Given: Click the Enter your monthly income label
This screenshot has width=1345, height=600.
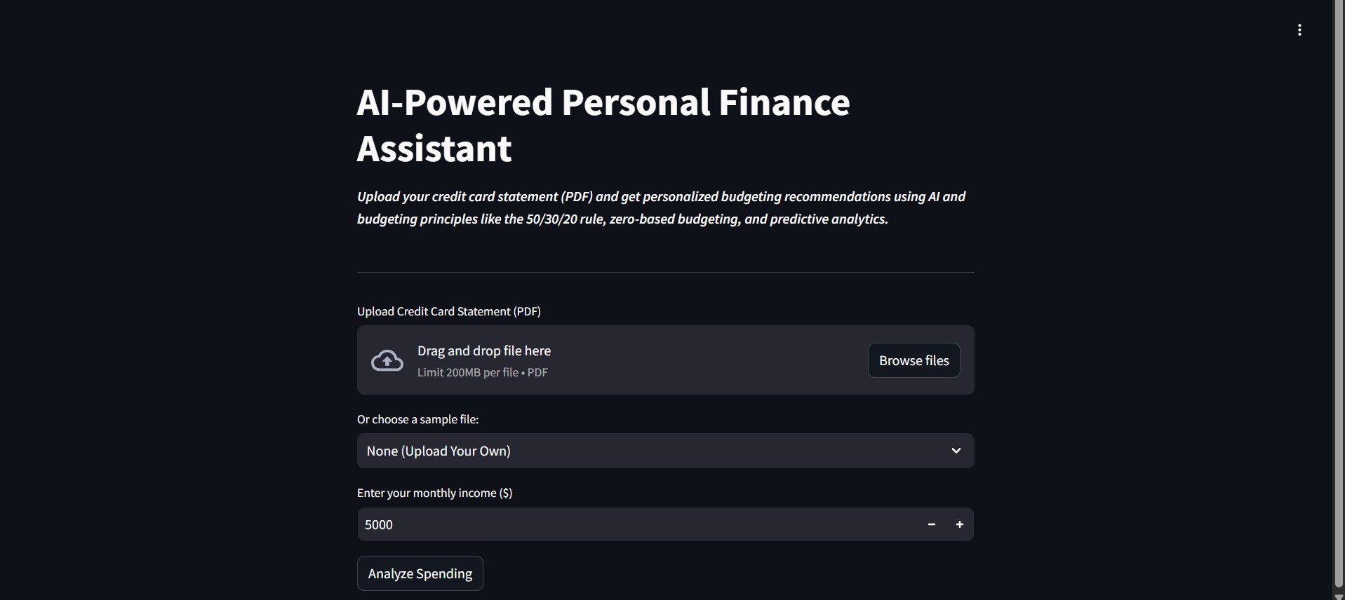Looking at the screenshot, I should click(x=434, y=493).
